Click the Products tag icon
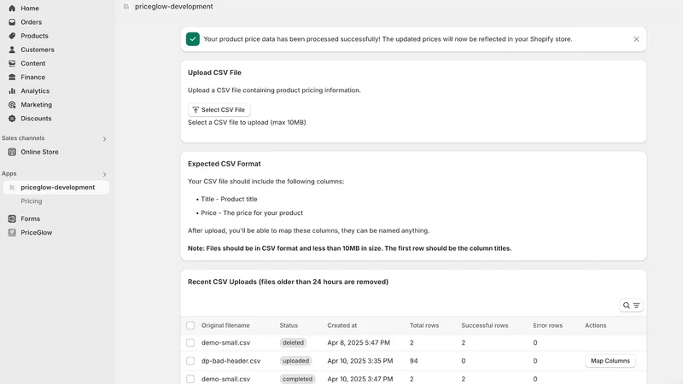The image size is (683, 384). (x=12, y=36)
